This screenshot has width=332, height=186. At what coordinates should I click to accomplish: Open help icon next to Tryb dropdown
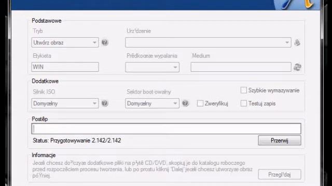(x=105, y=42)
